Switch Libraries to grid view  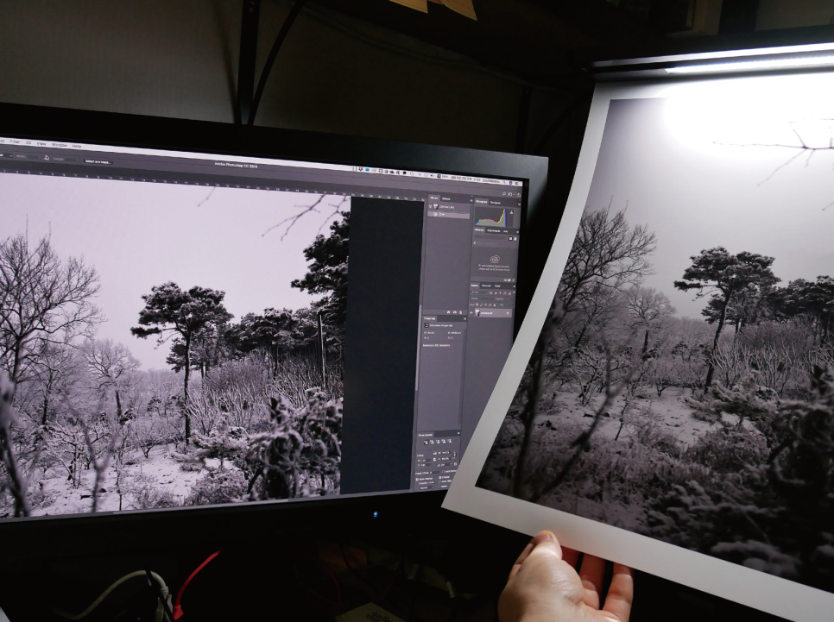click(x=510, y=239)
